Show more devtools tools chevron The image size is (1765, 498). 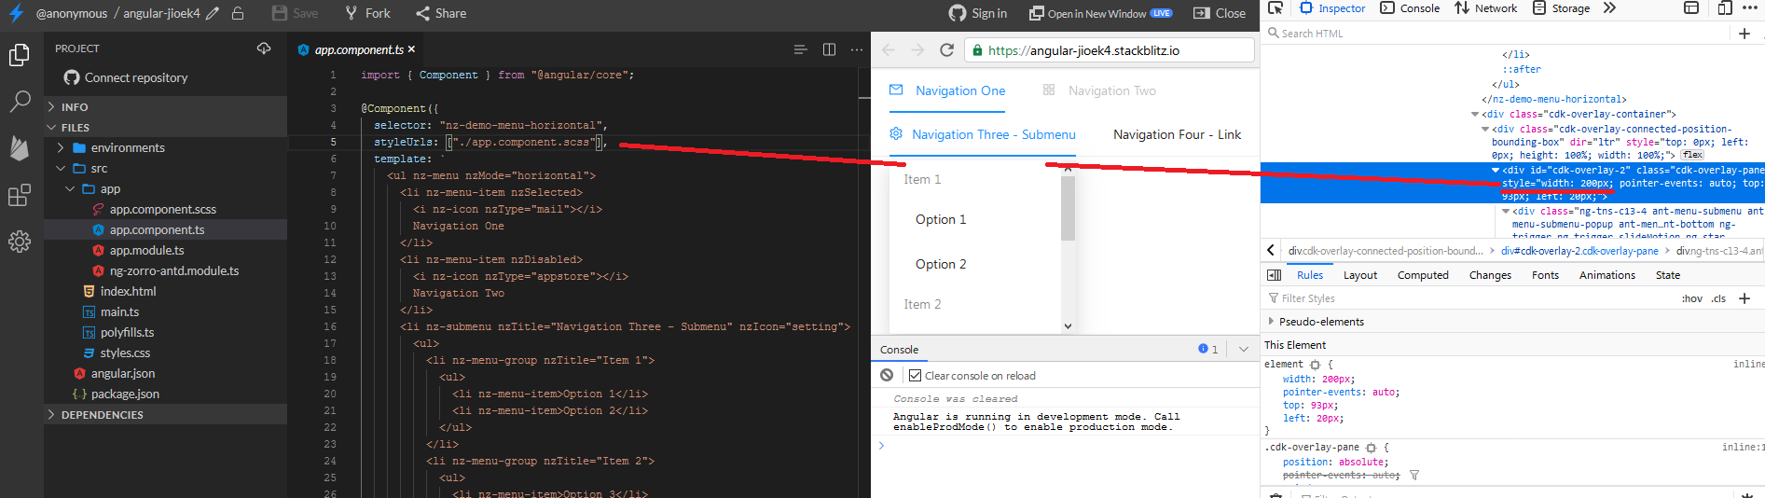[x=1609, y=7]
